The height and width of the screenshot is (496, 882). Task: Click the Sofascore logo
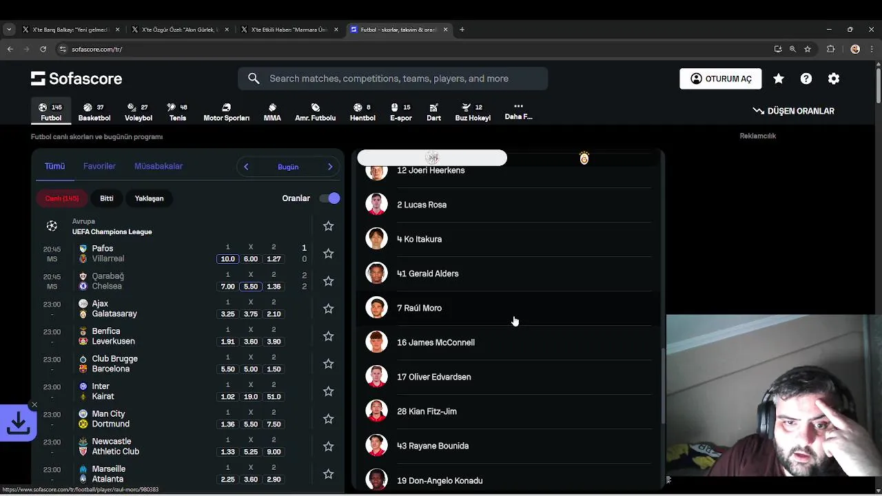click(76, 79)
